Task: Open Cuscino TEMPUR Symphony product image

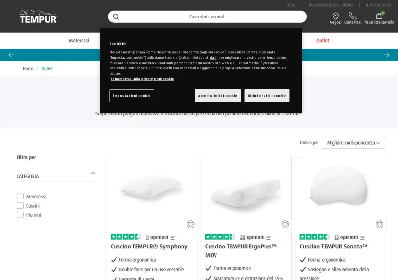Action: click(151, 188)
